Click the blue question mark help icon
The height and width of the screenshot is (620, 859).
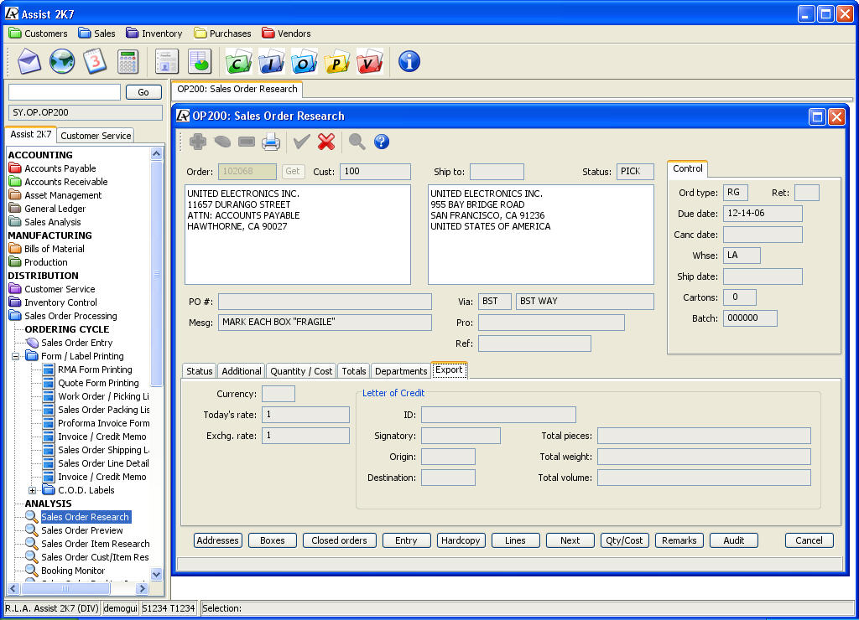click(382, 142)
